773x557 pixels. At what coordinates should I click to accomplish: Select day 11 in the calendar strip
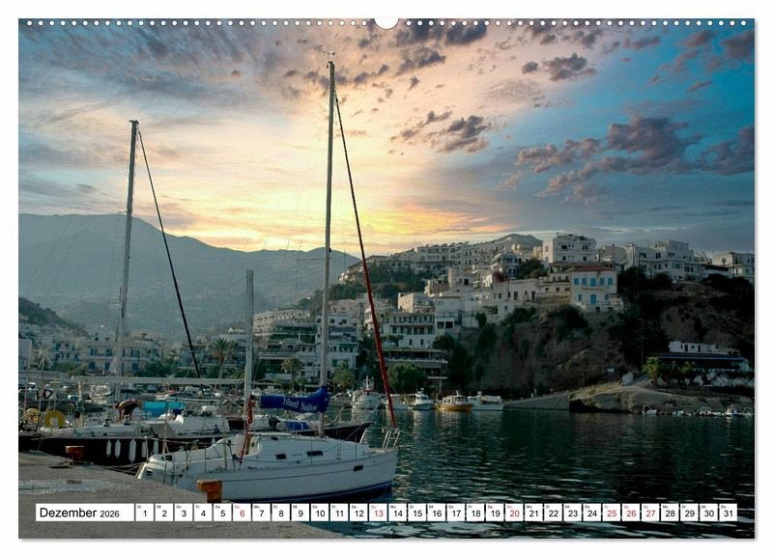coord(339,513)
